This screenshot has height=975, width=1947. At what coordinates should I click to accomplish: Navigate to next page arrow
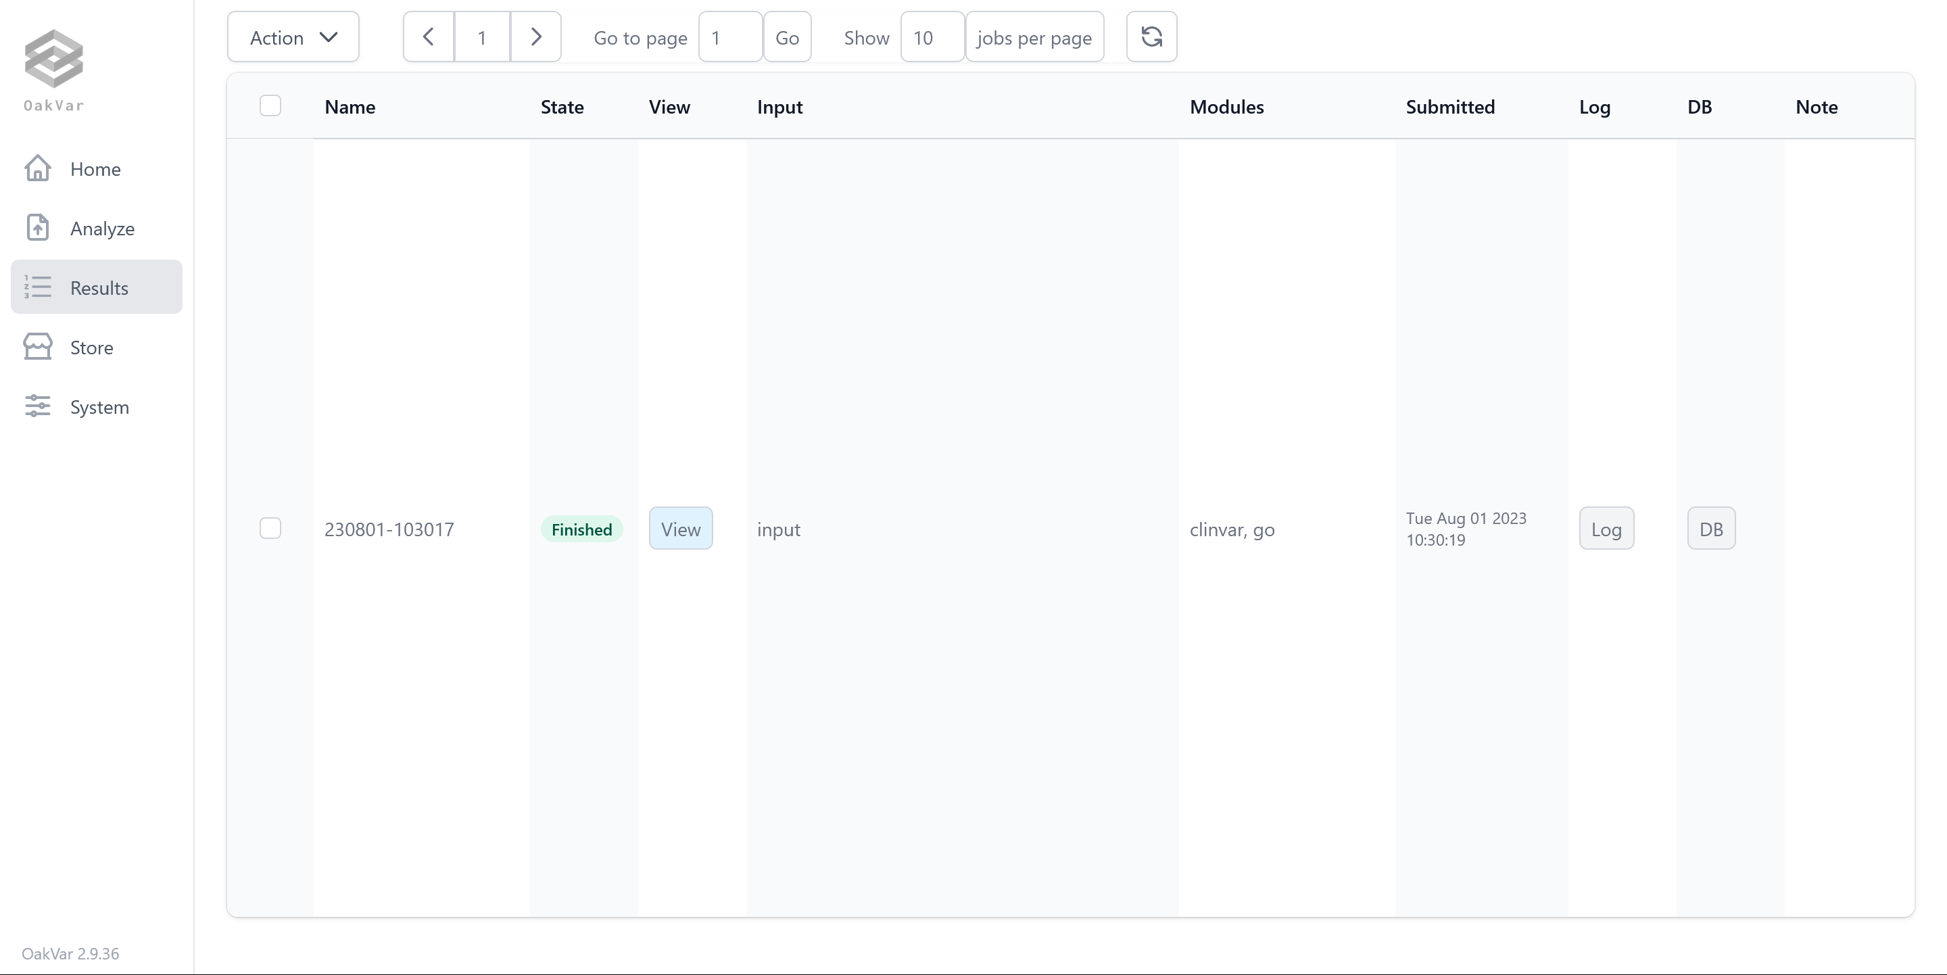pyautogui.click(x=536, y=36)
